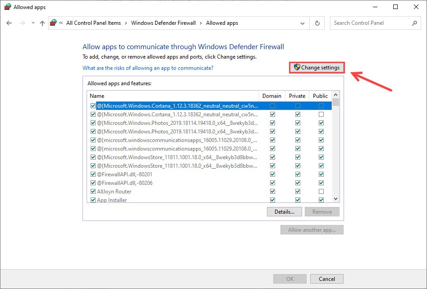Click the Back navigation arrow
Image resolution: width=427 pixels, height=289 pixels.
pos(9,23)
